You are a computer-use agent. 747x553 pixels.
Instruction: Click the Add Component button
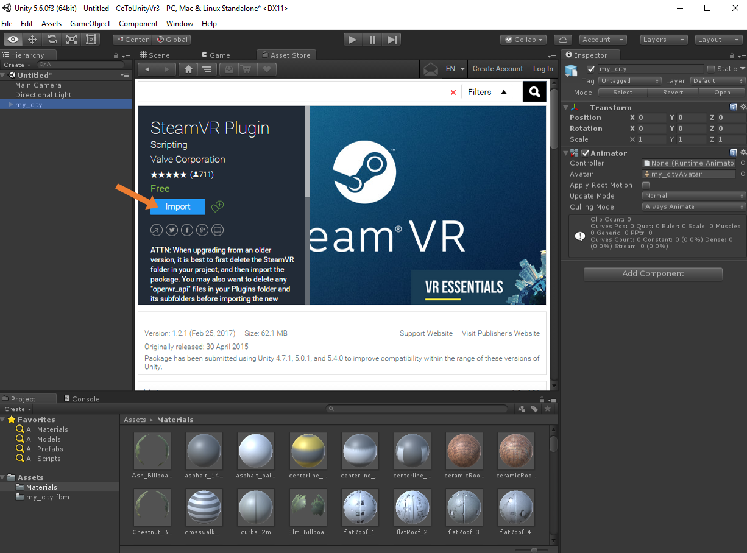click(653, 274)
